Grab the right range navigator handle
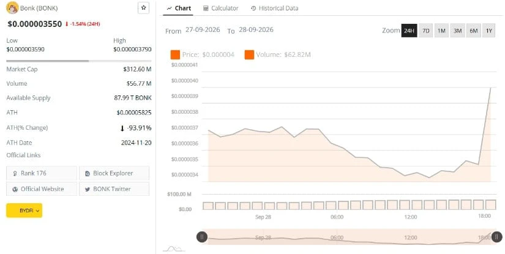Viewport: 505px width, 254px height. click(x=497, y=237)
